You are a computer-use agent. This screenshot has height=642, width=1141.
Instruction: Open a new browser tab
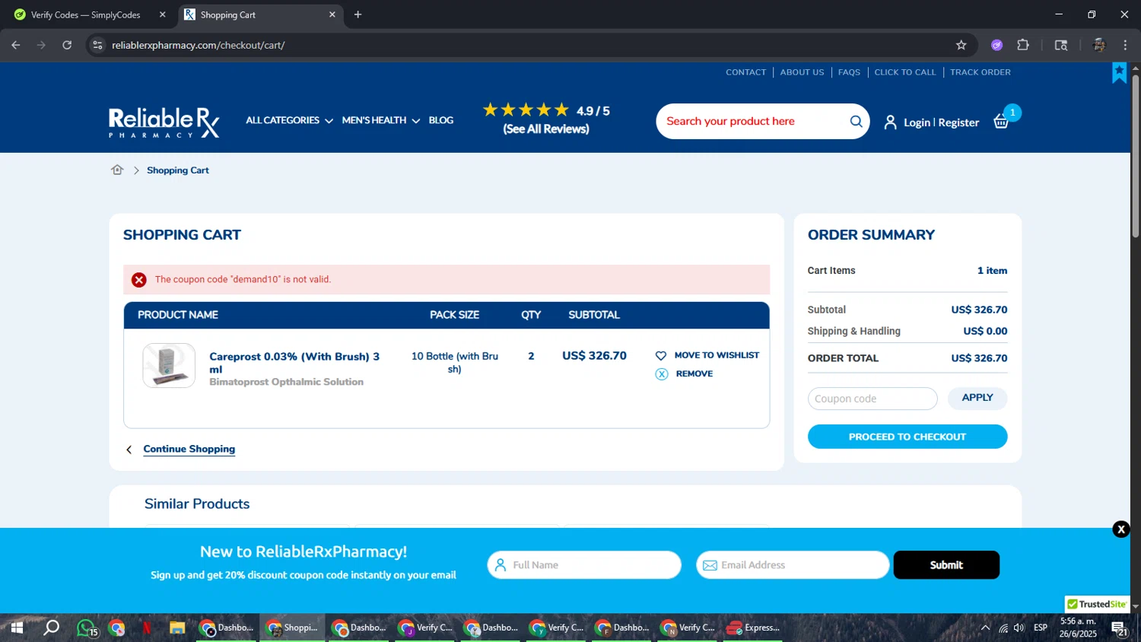coord(358,14)
